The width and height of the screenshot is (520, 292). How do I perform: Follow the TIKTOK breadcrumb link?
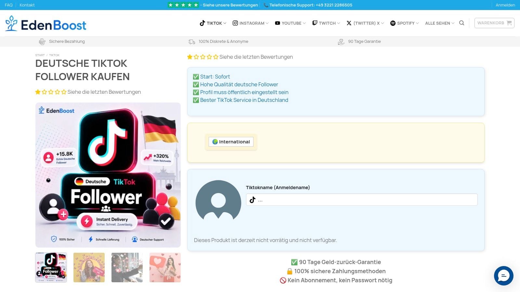click(x=54, y=55)
